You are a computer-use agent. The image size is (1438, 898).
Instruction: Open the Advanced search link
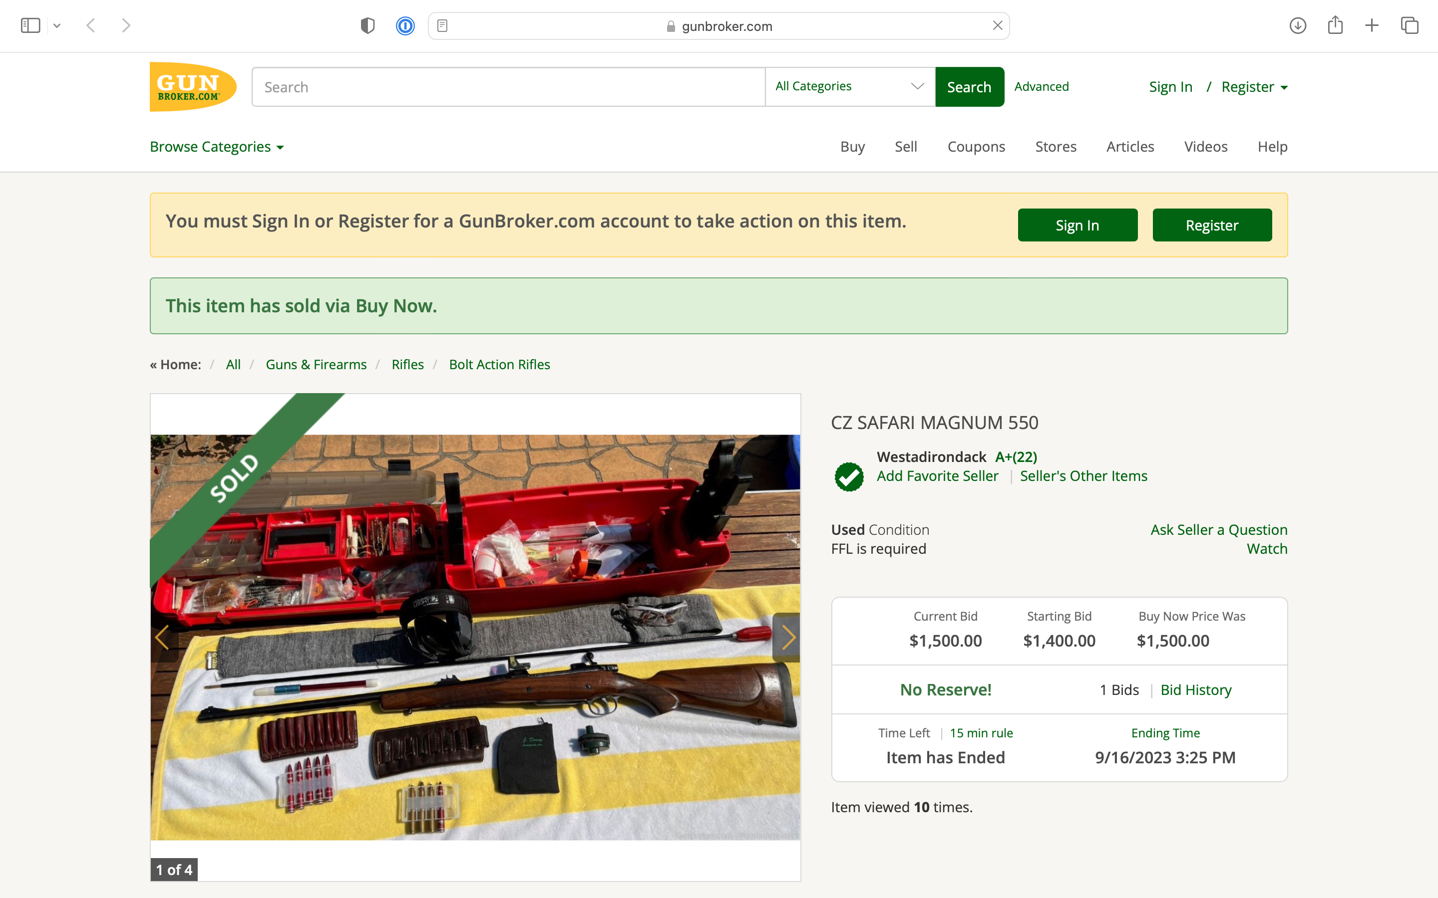pyautogui.click(x=1041, y=86)
